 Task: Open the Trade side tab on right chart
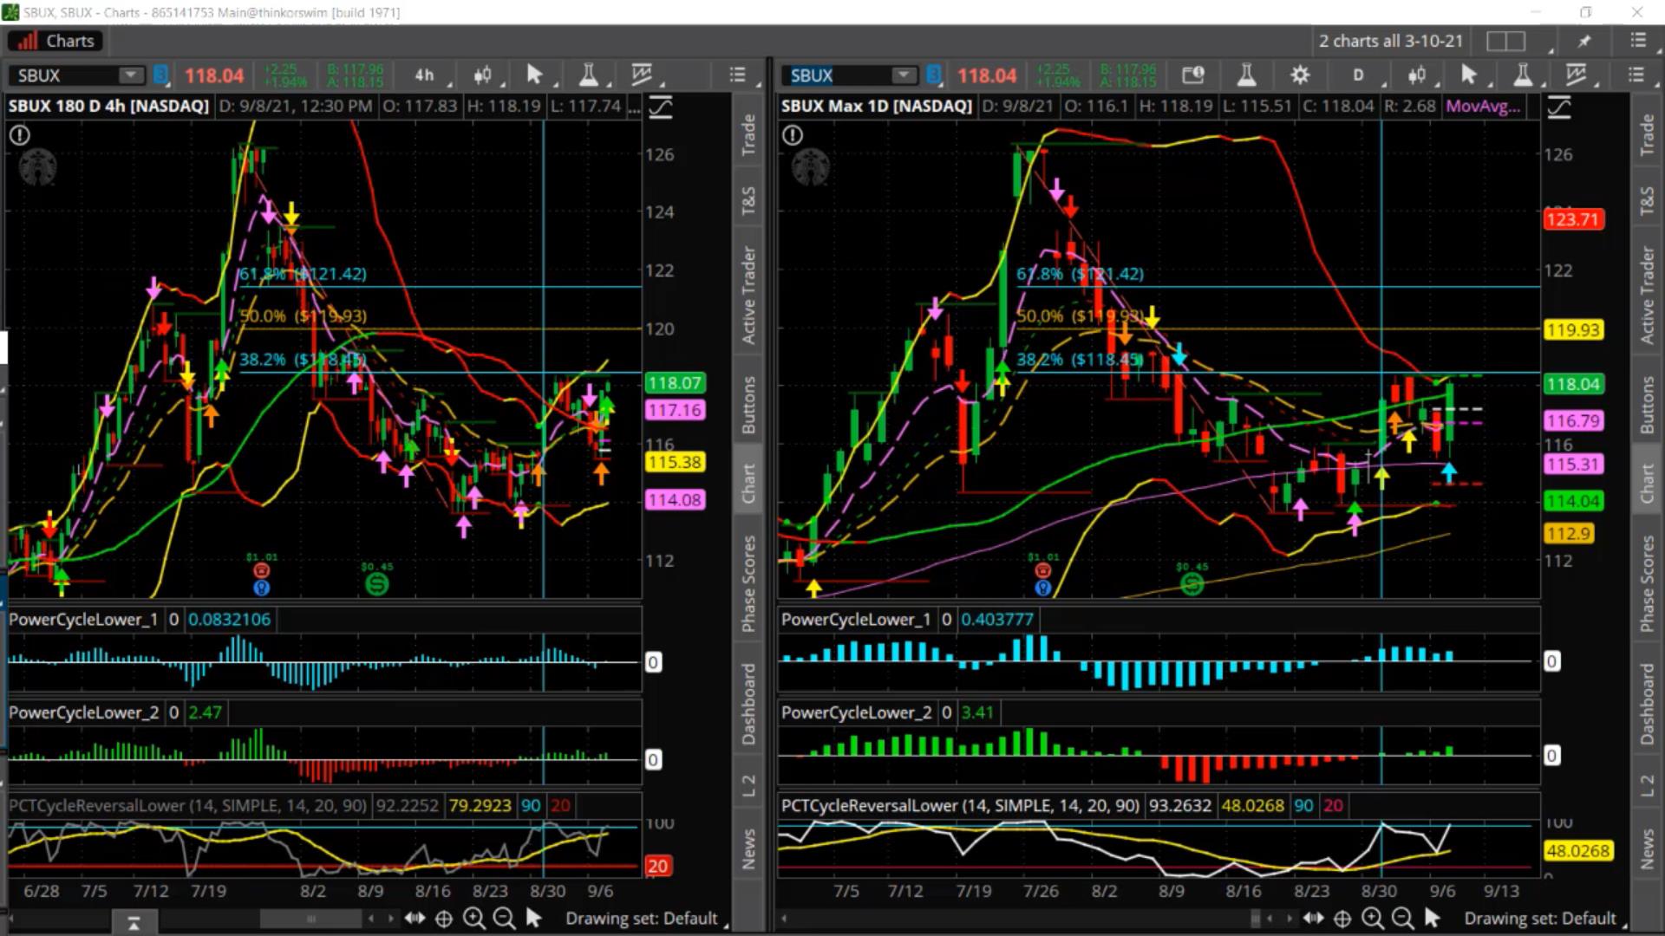click(x=1647, y=134)
